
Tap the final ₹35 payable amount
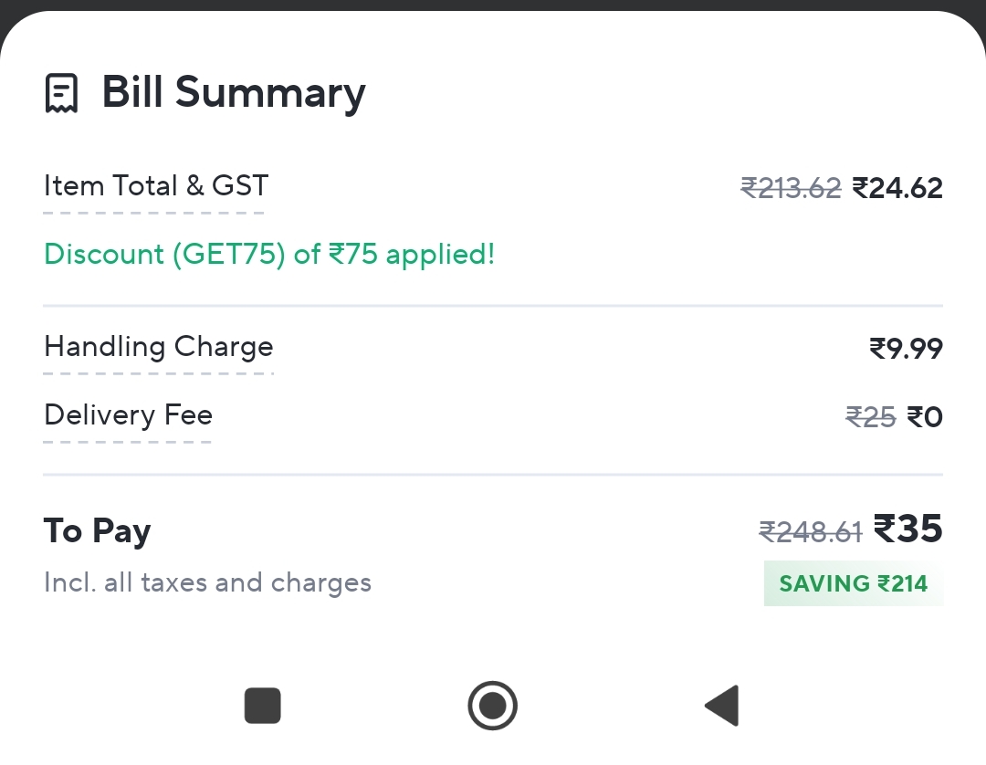click(x=908, y=529)
